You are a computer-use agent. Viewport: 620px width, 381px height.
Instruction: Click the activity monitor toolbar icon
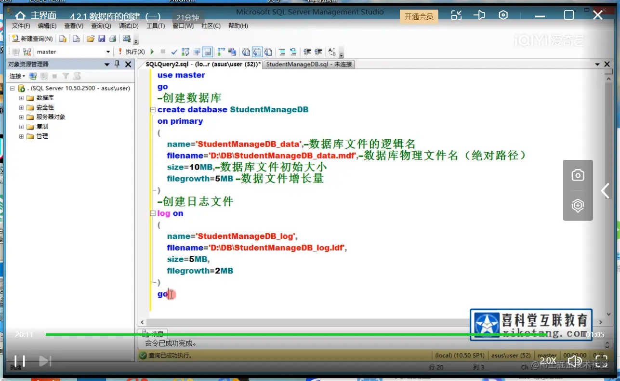tap(127, 39)
